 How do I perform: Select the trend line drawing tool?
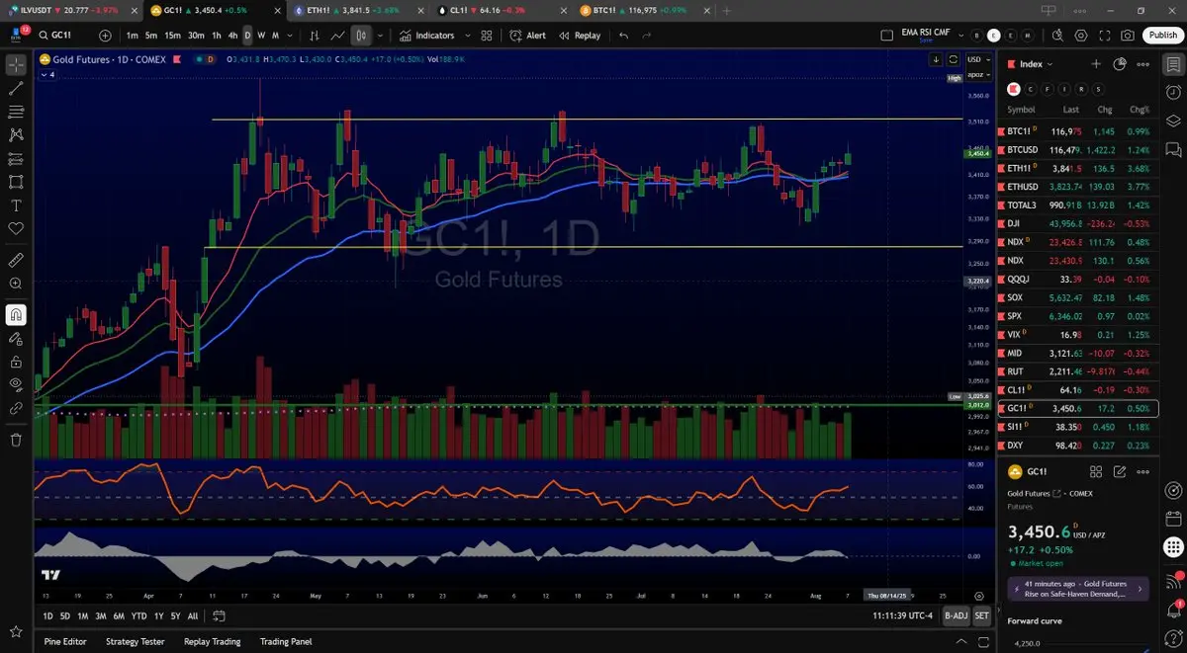(x=16, y=89)
